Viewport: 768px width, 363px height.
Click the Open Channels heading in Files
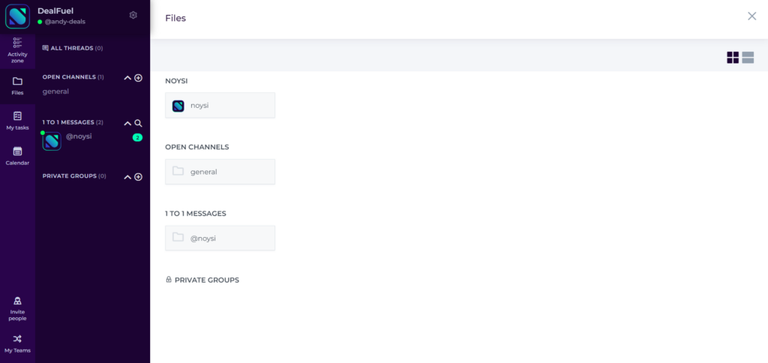coord(197,147)
